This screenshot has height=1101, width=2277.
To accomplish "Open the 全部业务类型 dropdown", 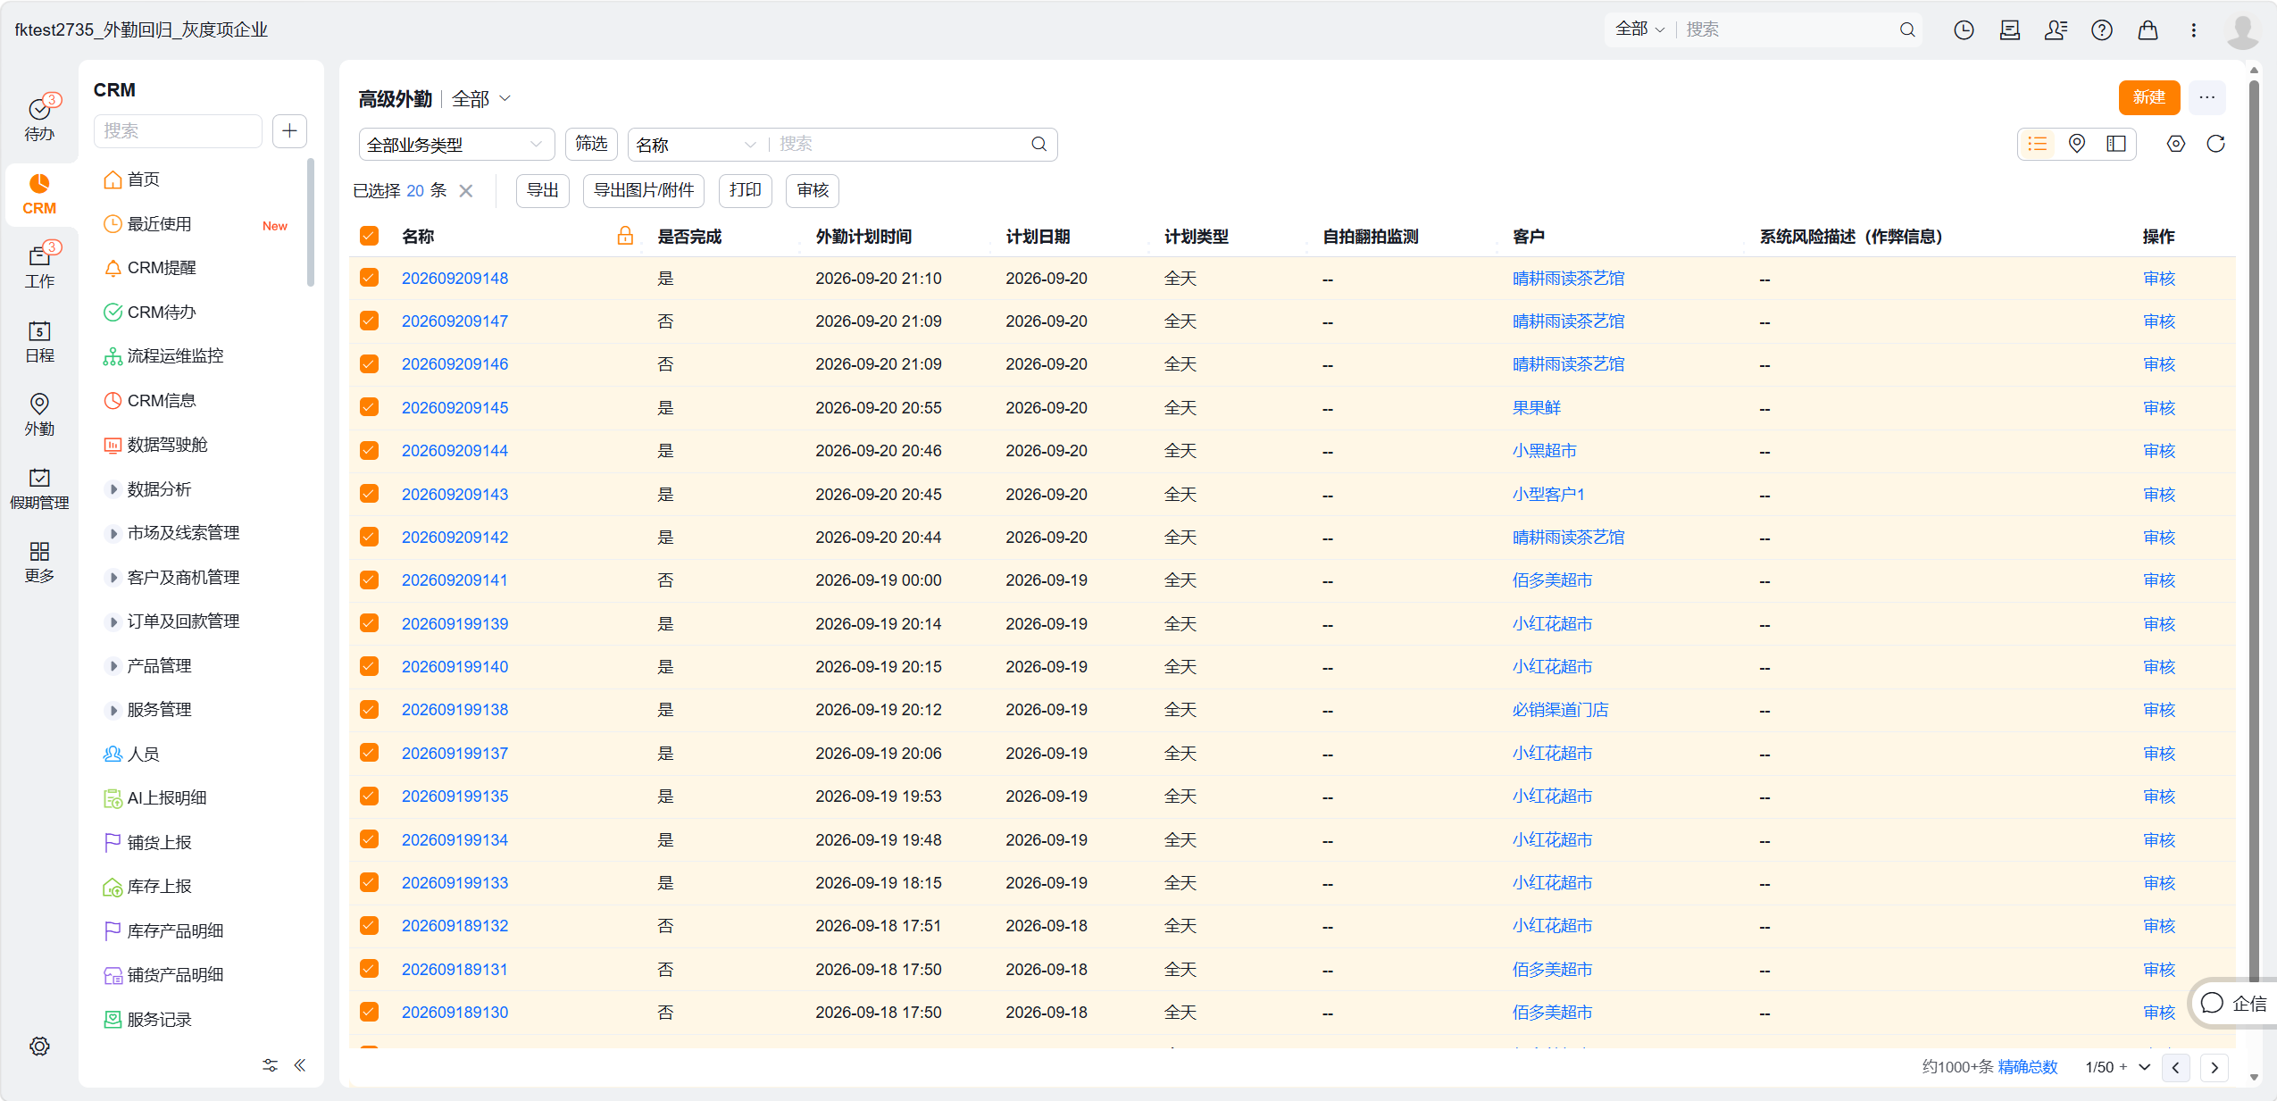I will click(456, 145).
